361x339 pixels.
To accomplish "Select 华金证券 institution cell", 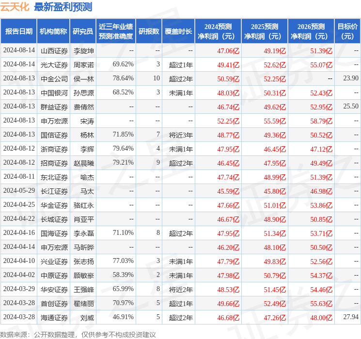I will click(x=54, y=205).
